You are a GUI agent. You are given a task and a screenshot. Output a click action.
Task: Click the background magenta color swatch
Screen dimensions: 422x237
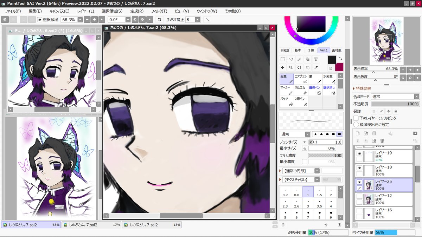pyautogui.click(x=339, y=67)
